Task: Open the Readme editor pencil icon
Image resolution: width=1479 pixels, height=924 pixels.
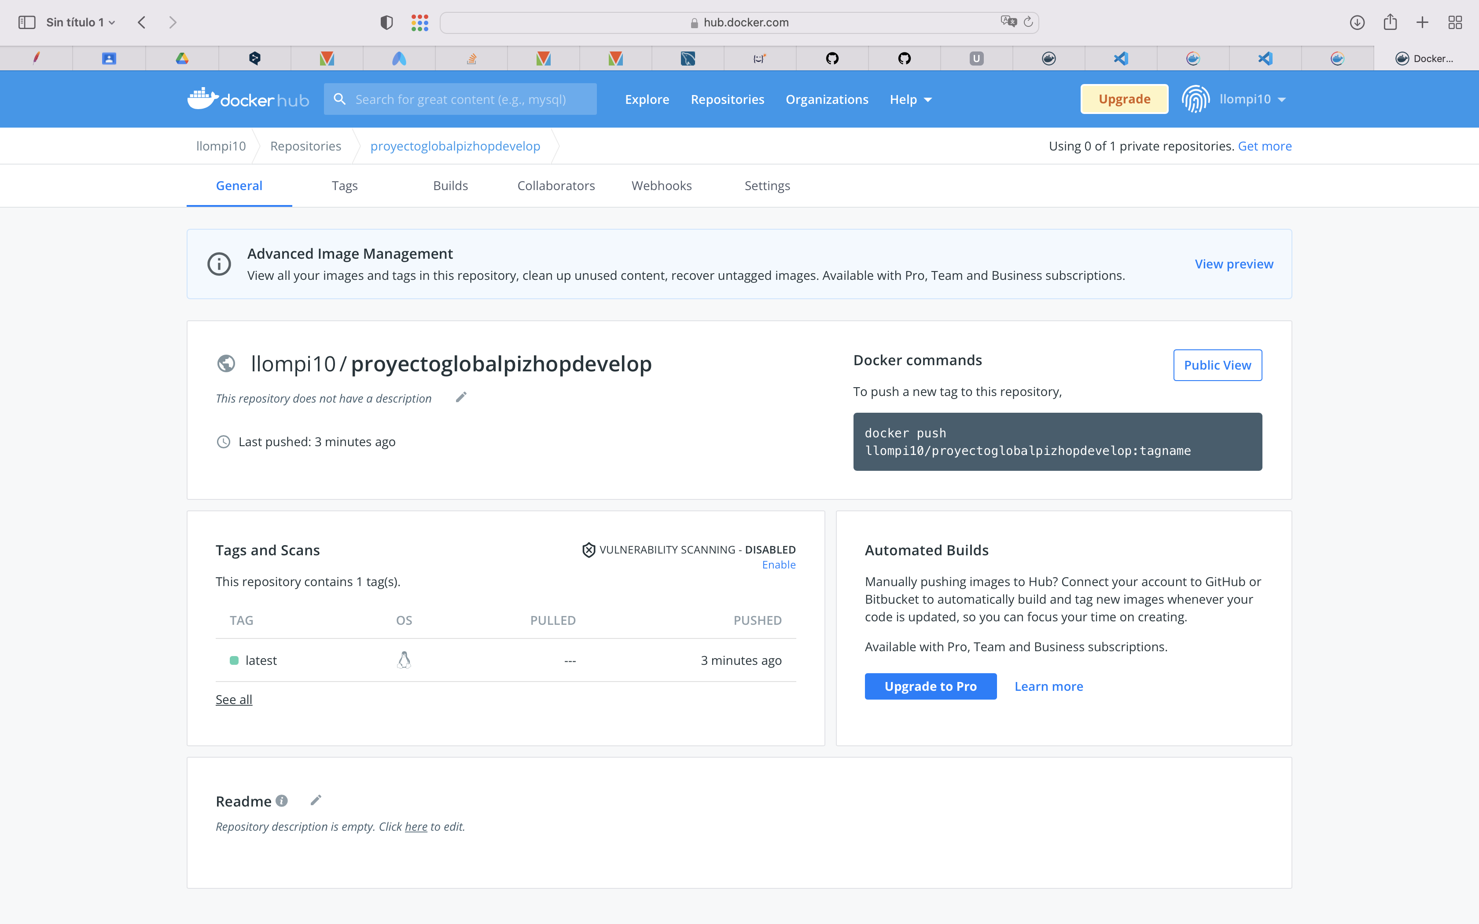Action: [316, 800]
